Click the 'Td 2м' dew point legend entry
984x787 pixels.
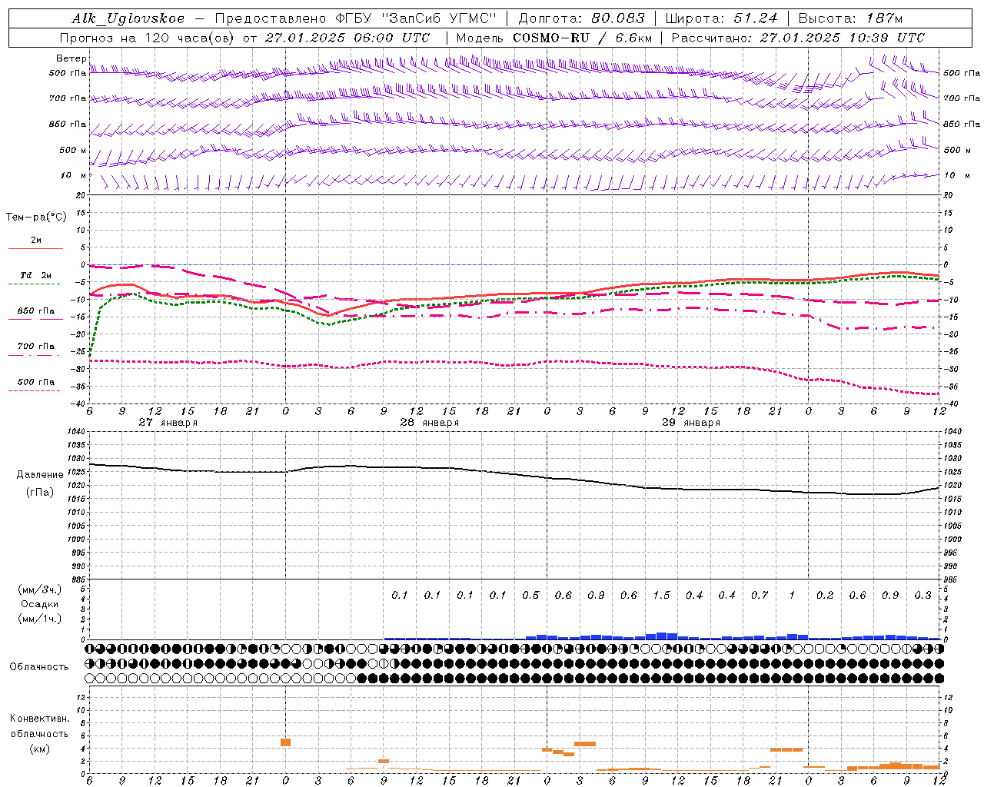pos(35,275)
